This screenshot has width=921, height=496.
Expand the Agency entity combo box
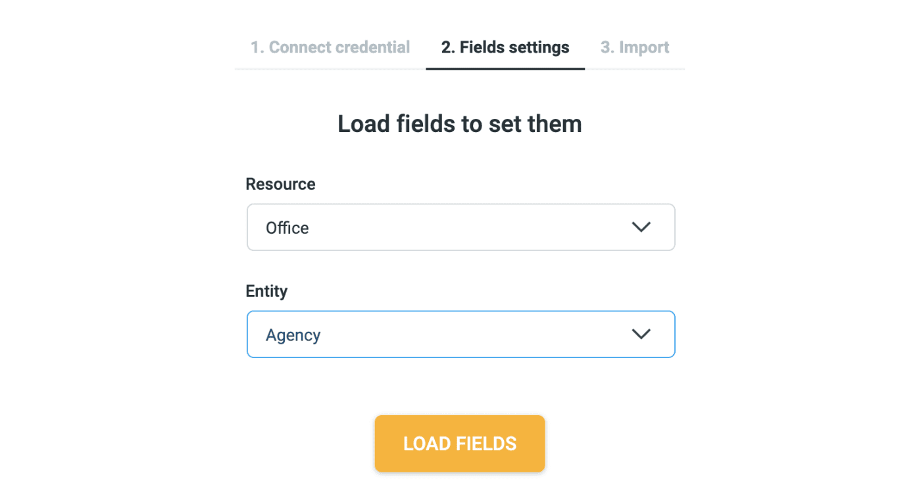click(460, 334)
